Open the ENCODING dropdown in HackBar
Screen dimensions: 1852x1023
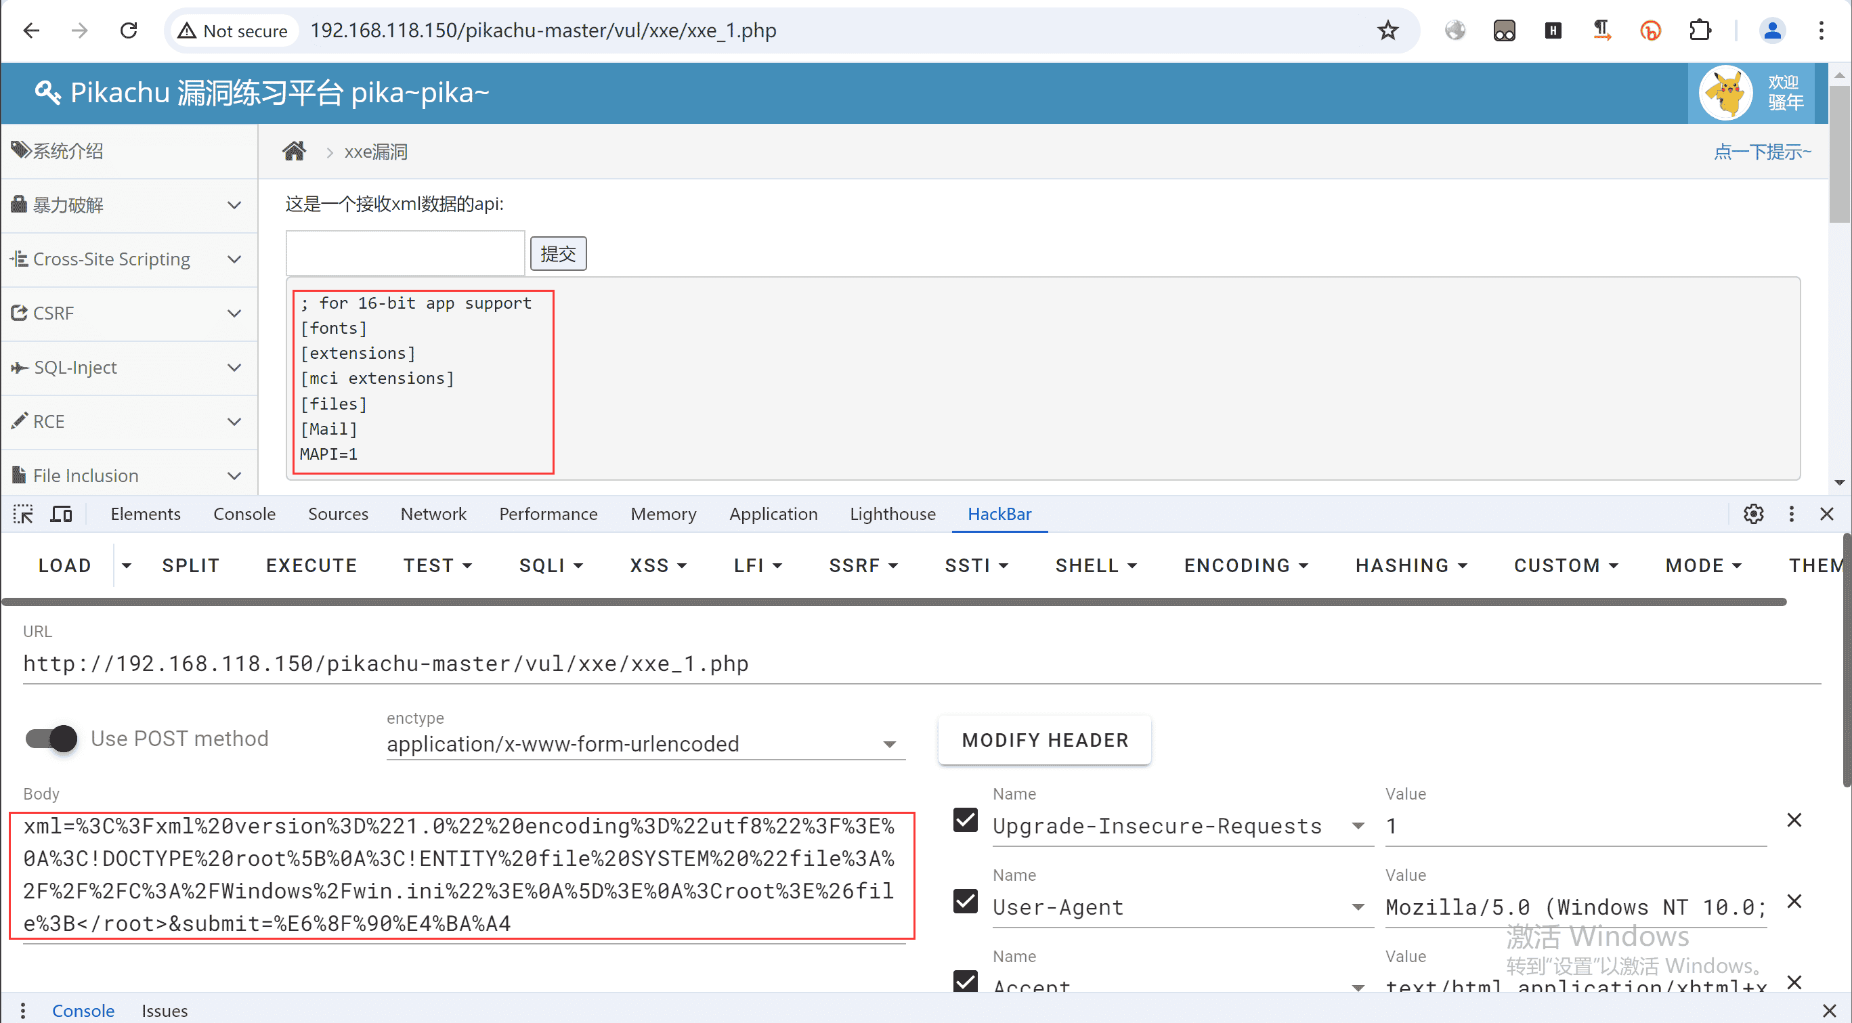(1245, 566)
